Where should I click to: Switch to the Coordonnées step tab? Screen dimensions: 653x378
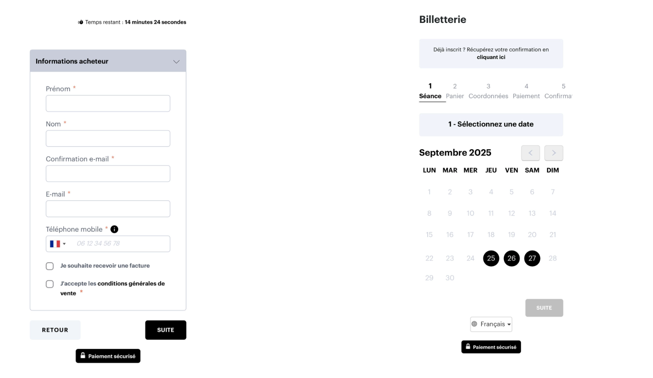[488, 92]
